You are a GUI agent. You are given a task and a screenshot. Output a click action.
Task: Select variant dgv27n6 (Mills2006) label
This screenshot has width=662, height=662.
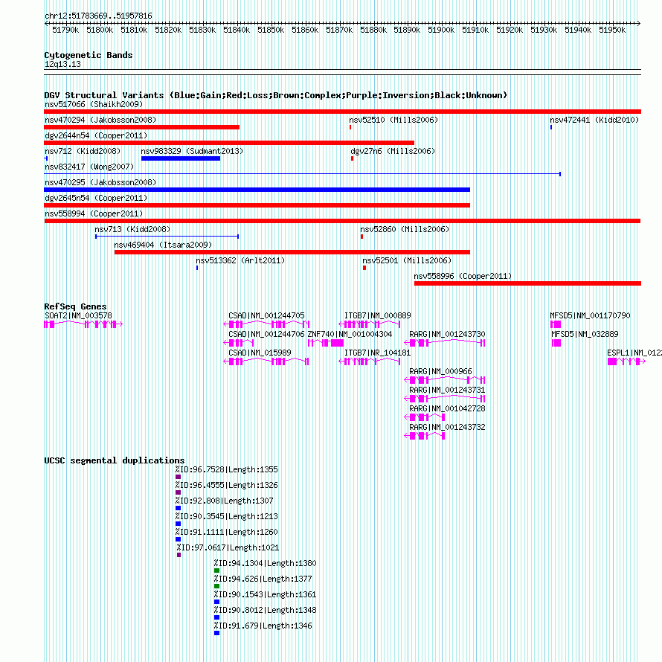click(393, 151)
